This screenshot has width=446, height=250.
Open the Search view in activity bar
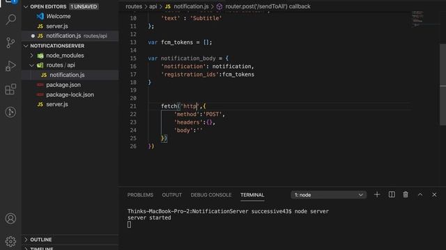point(11,19)
